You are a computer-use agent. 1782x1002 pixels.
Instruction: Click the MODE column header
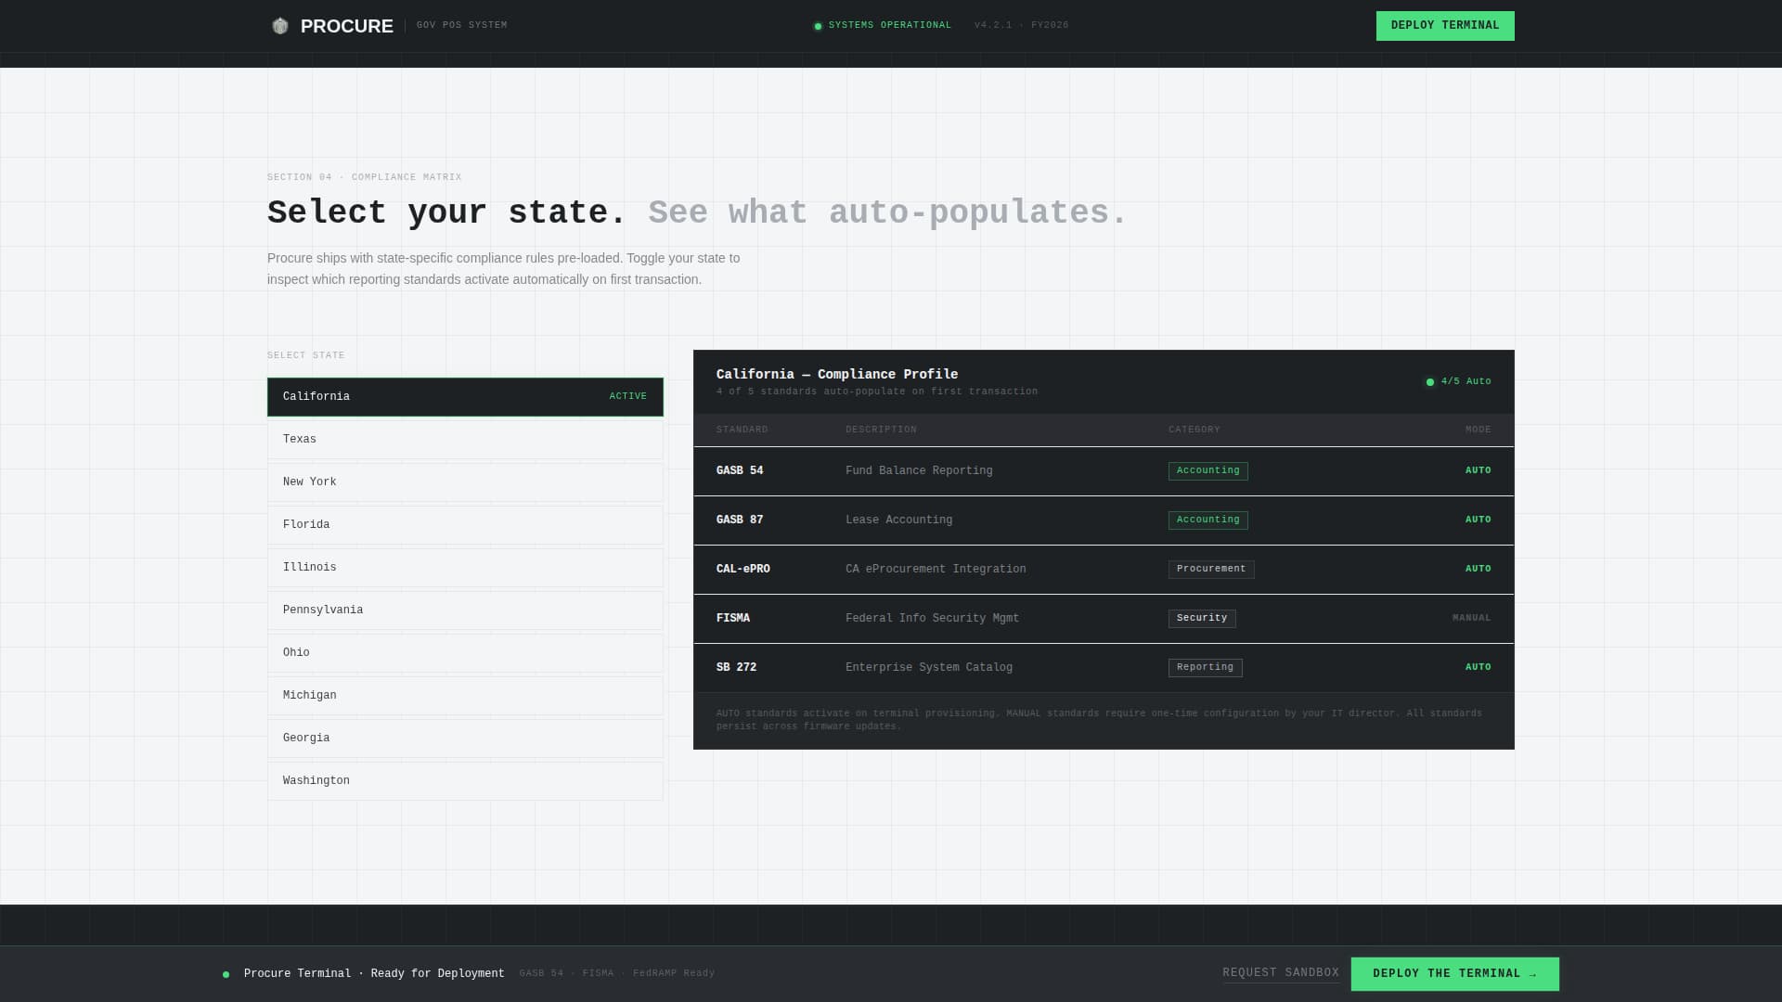pos(1478,430)
